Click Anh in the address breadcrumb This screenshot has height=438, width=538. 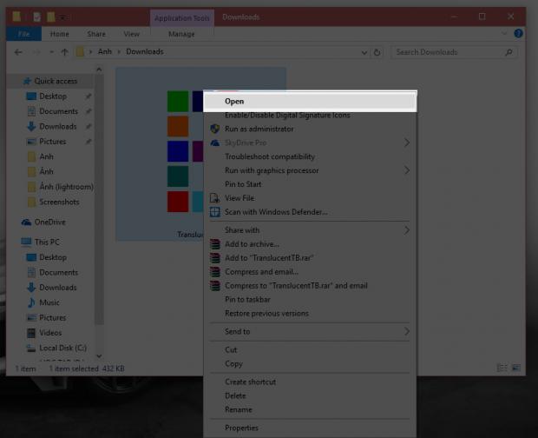(x=105, y=51)
